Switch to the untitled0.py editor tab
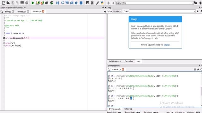Screen dimensions: 202x113 22,12
